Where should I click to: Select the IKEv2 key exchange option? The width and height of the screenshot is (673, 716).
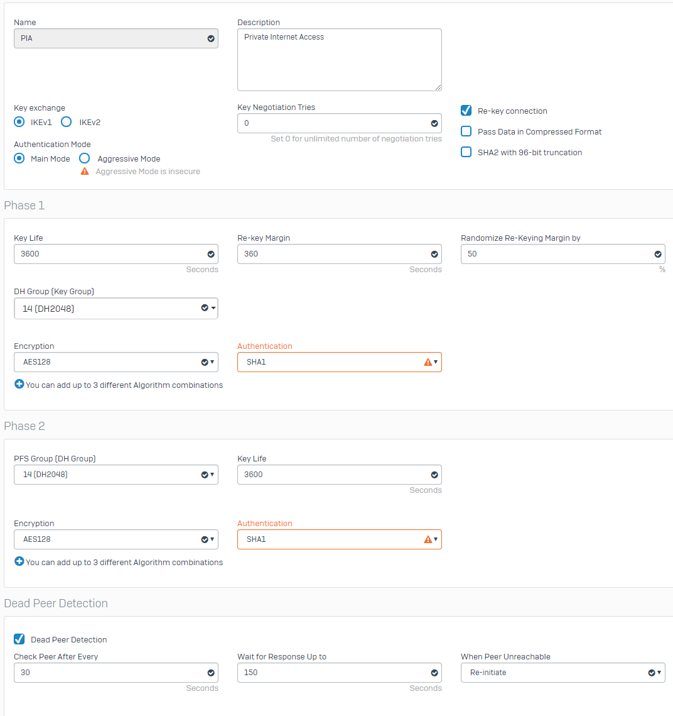[x=67, y=121]
